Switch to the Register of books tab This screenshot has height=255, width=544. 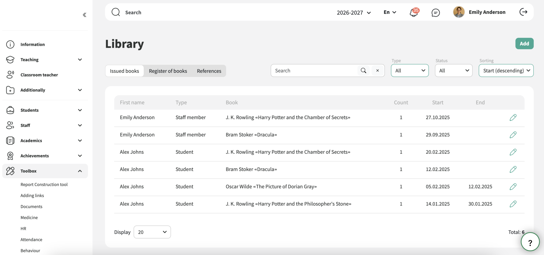click(x=168, y=71)
